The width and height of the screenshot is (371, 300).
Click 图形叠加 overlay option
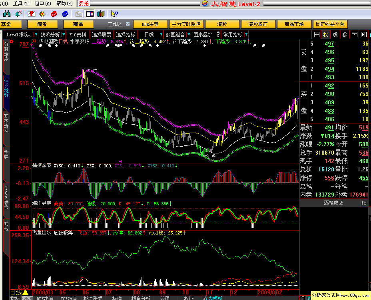pyautogui.click(x=203, y=34)
